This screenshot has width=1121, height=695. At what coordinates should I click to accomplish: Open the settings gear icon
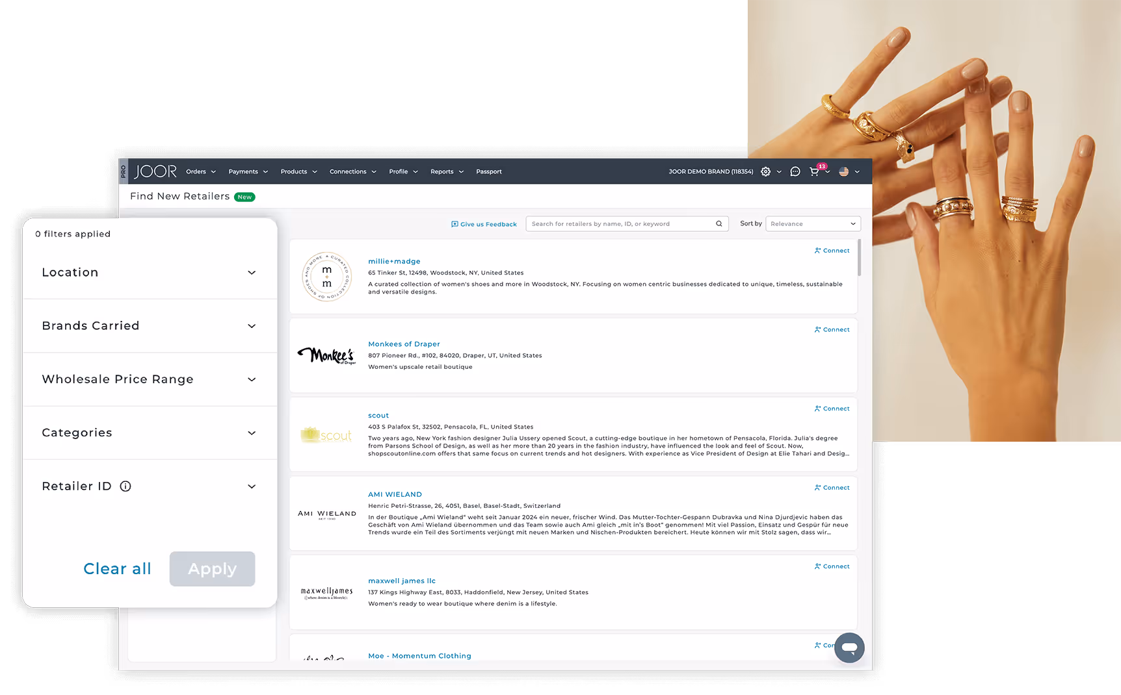click(x=765, y=171)
